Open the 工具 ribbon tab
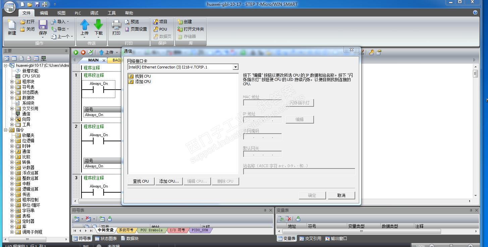Image resolution: width=488 pixels, height=247 pixels. coord(112,13)
